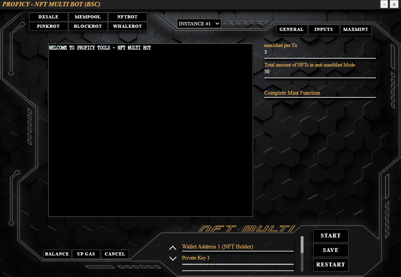Switch to the MEMPOOL bot module
401x277 pixels.
(88, 17)
